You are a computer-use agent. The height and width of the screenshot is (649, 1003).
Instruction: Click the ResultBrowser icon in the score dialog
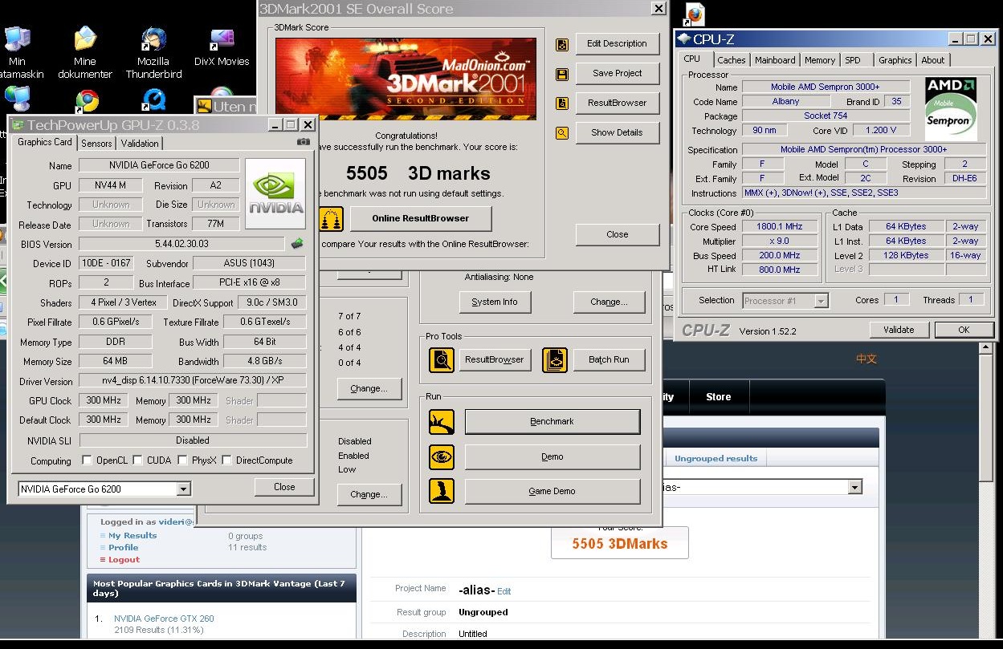point(562,103)
